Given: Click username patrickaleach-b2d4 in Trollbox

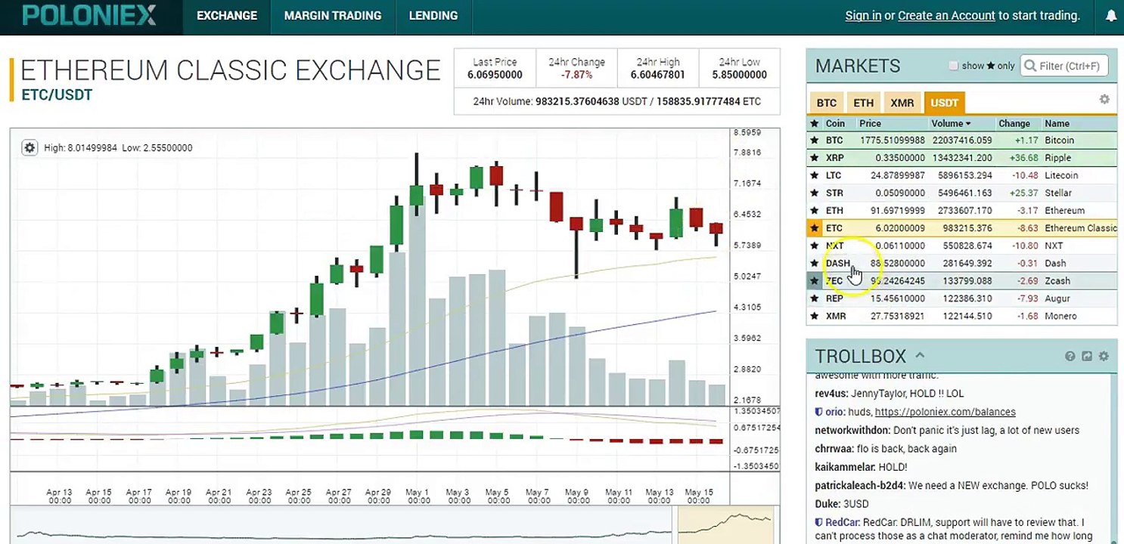Looking at the screenshot, I should (x=860, y=485).
